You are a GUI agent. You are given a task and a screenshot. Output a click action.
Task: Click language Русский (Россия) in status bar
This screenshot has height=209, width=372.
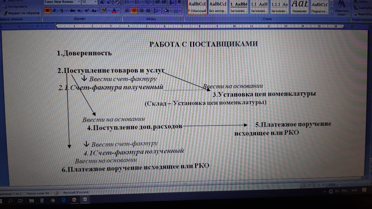point(76,192)
